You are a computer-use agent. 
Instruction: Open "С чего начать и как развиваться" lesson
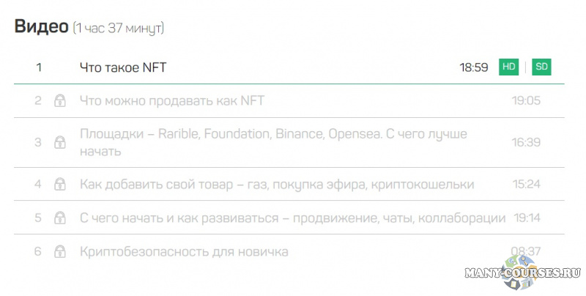click(x=292, y=218)
